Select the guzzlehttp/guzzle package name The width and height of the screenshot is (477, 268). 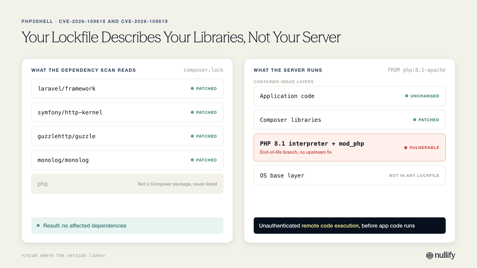coord(66,136)
